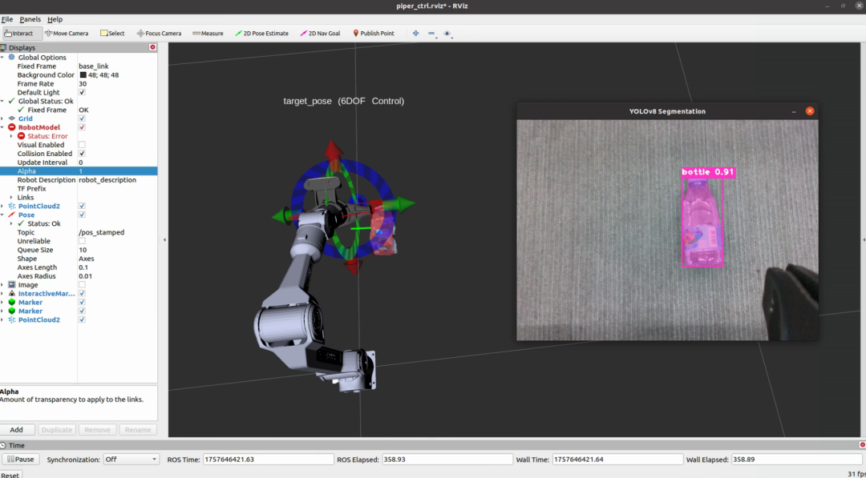Close the YOLOv8 Segmentation window
The width and height of the screenshot is (866, 478).
[810, 110]
